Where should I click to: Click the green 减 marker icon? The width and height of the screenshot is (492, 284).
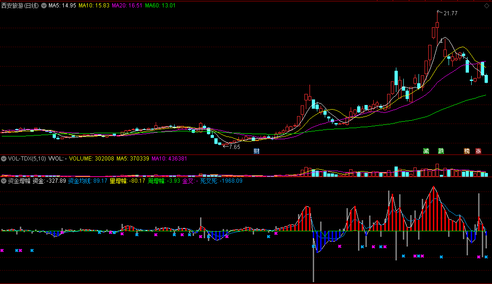click(x=426, y=151)
